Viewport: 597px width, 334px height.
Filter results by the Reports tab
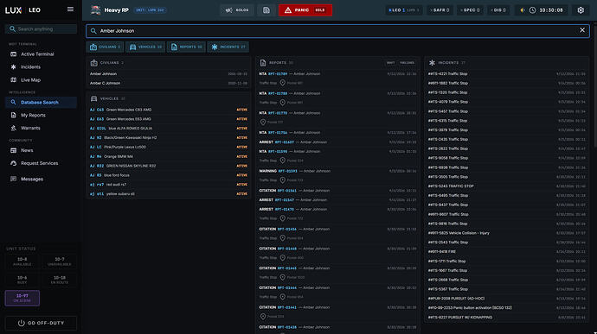coord(186,47)
